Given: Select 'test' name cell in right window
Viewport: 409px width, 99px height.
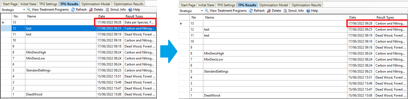Looking at the screenshot, I should [x=275, y=35].
